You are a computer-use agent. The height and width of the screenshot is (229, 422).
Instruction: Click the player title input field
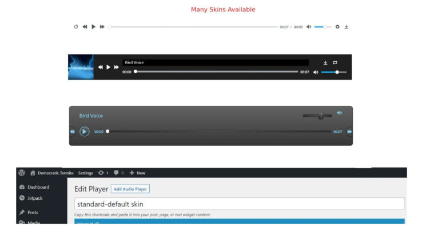[239, 204]
